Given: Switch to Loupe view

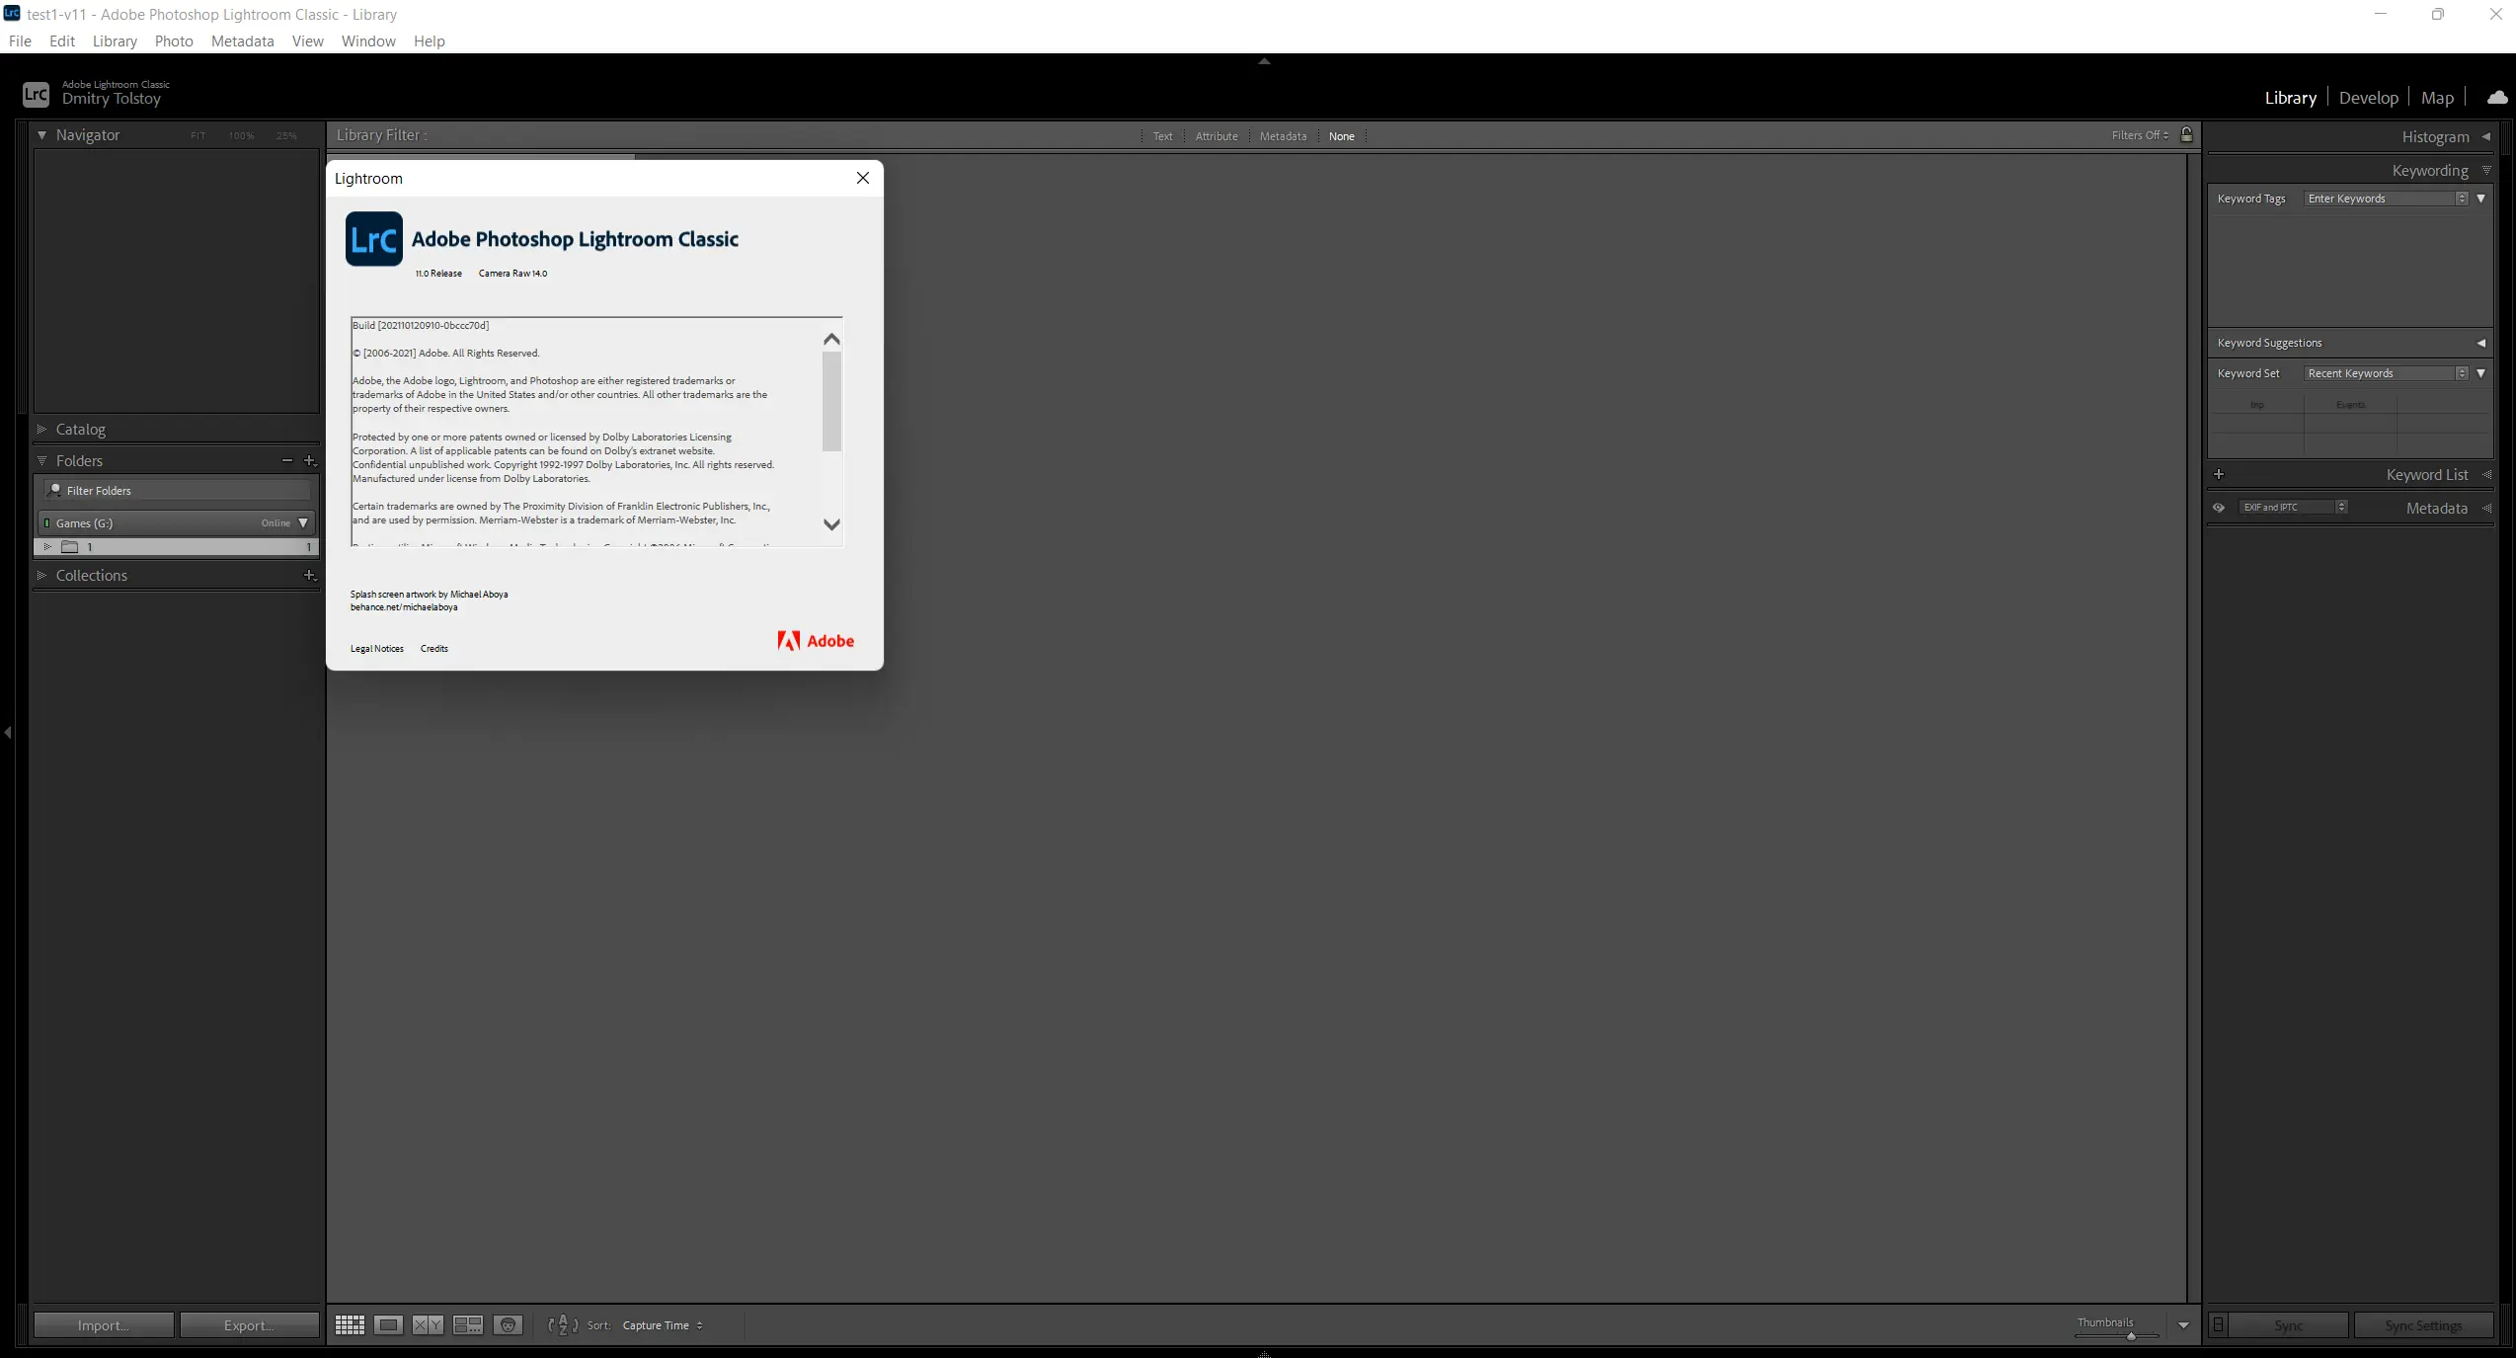Looking at the screenshot, I should (x=388, y=1324).
